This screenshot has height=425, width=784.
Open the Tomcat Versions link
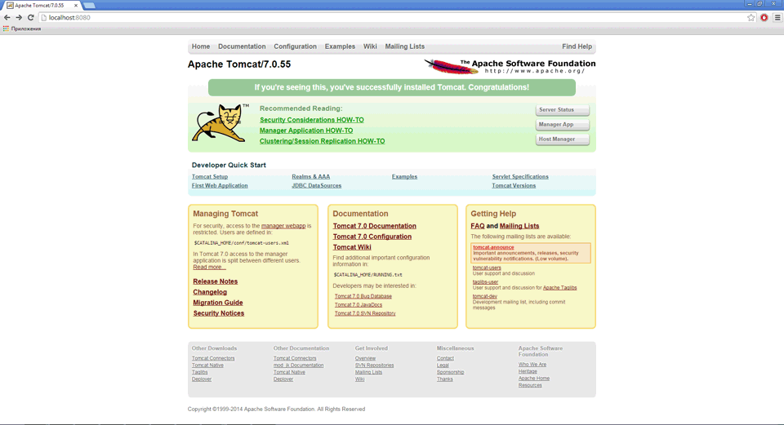tap(514, 186)
